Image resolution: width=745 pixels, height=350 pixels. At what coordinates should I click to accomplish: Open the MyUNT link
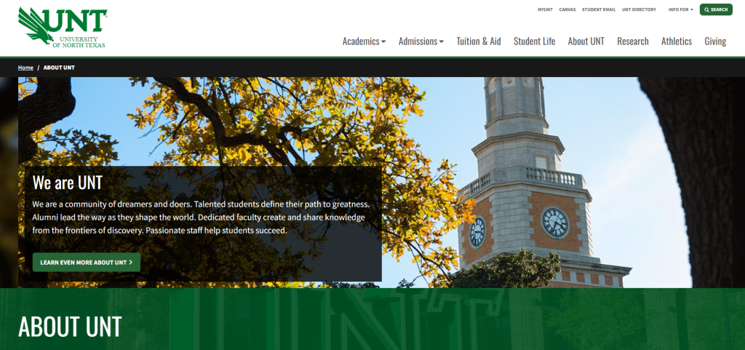(x=545, y=9)
